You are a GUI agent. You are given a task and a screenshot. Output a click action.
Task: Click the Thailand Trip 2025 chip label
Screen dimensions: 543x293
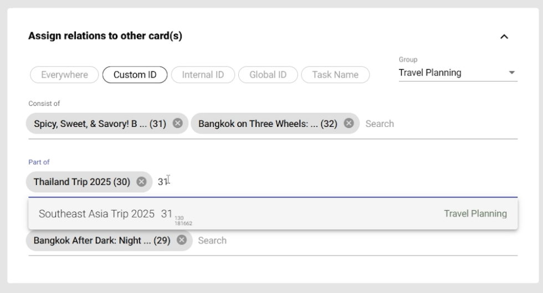(81, 182)
